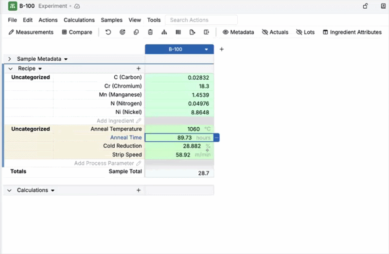Click the pencil icon next to Add Process Parameter
The image size is (389, 254).
[x=139, y=163]
